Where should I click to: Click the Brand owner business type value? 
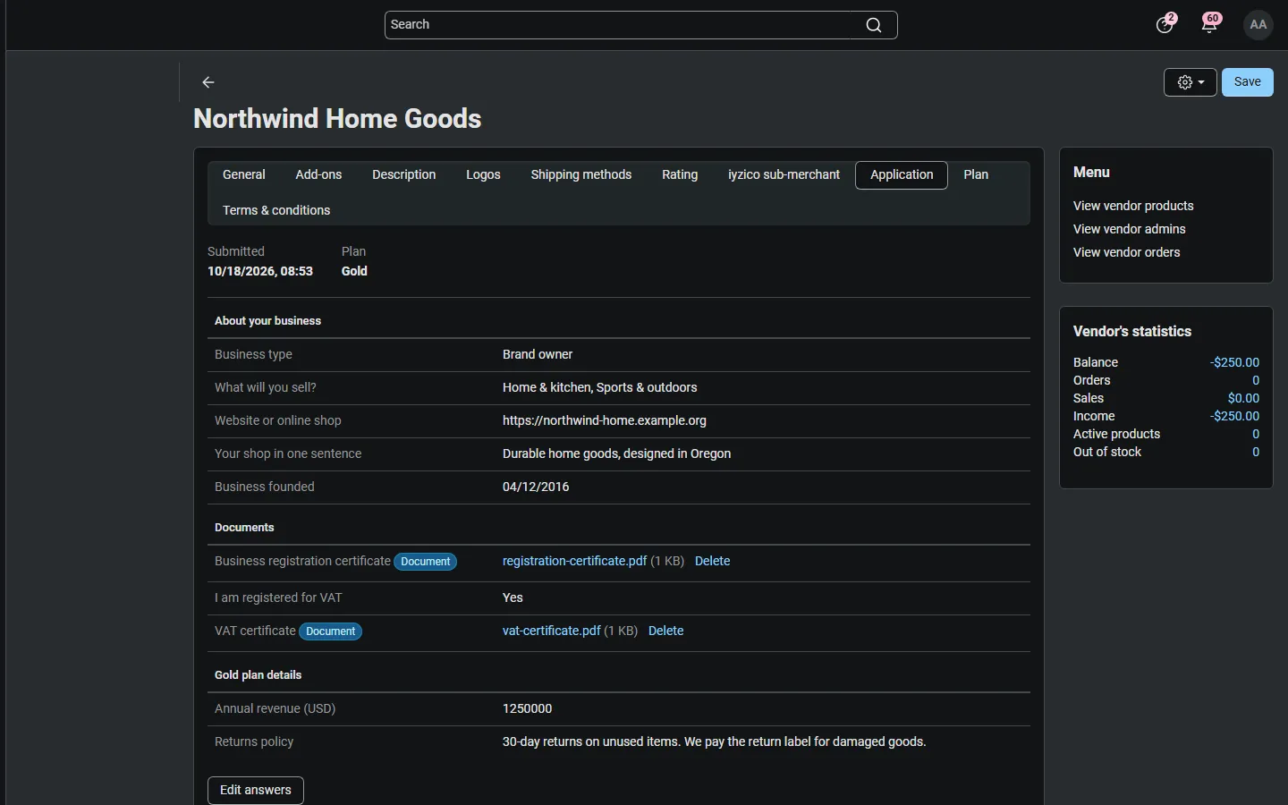coord(538,354)
